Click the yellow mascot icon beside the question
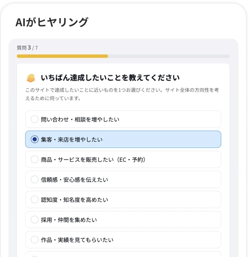The width and height of the screenshot is (250, 257). (31, 78)
